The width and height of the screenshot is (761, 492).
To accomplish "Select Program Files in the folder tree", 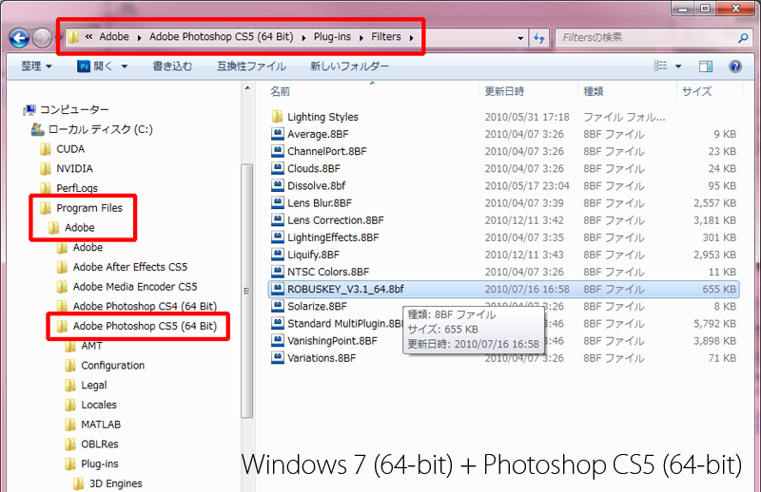I will point(89,208).
